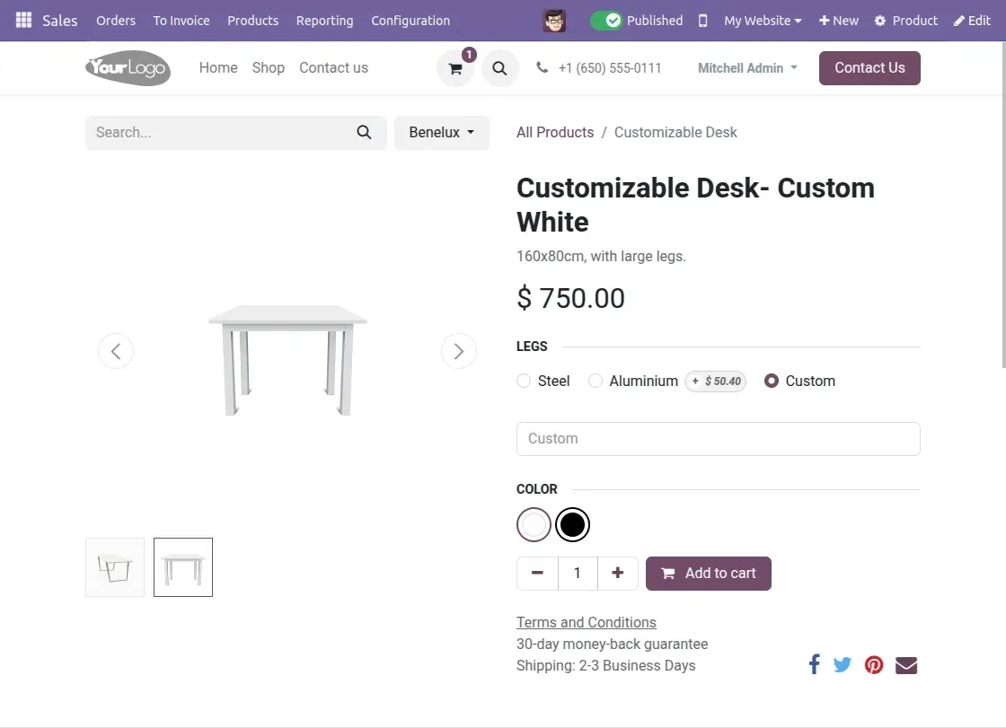Share the product via email icon
The height and width of the screenshot is (728, 1006).
pyautogui.click(x=905, y=664)
